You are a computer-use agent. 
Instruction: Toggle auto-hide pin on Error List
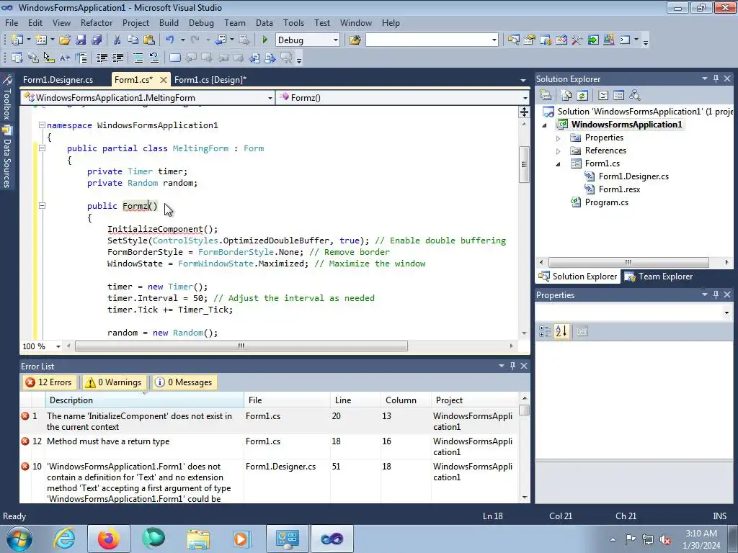click(x=512, y=366)
